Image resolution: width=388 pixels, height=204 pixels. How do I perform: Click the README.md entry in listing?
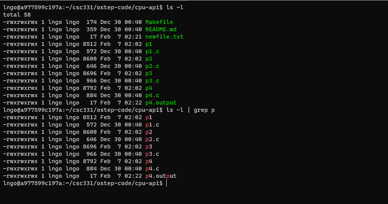click(161, 29)
